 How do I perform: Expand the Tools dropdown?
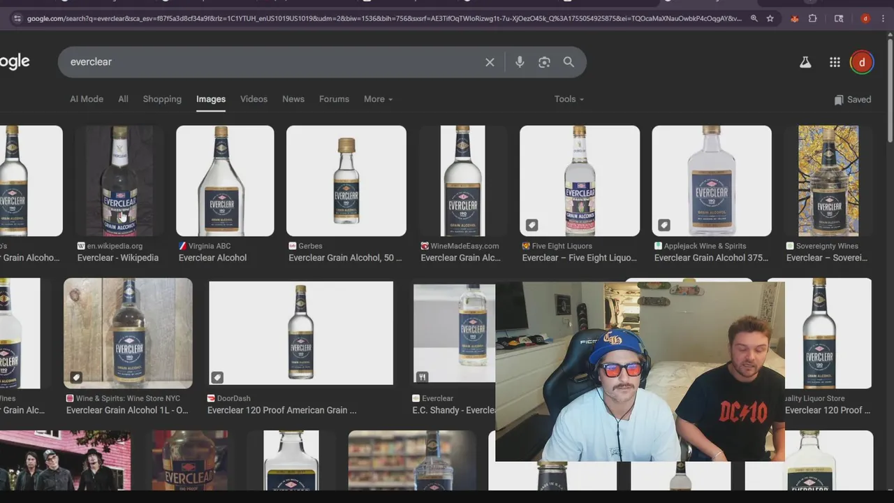point(569,99)
